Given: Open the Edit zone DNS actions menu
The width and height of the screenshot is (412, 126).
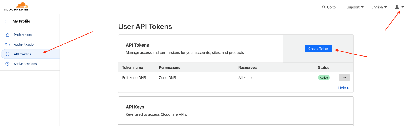Looking at the screenshot, I should (344, 78).
